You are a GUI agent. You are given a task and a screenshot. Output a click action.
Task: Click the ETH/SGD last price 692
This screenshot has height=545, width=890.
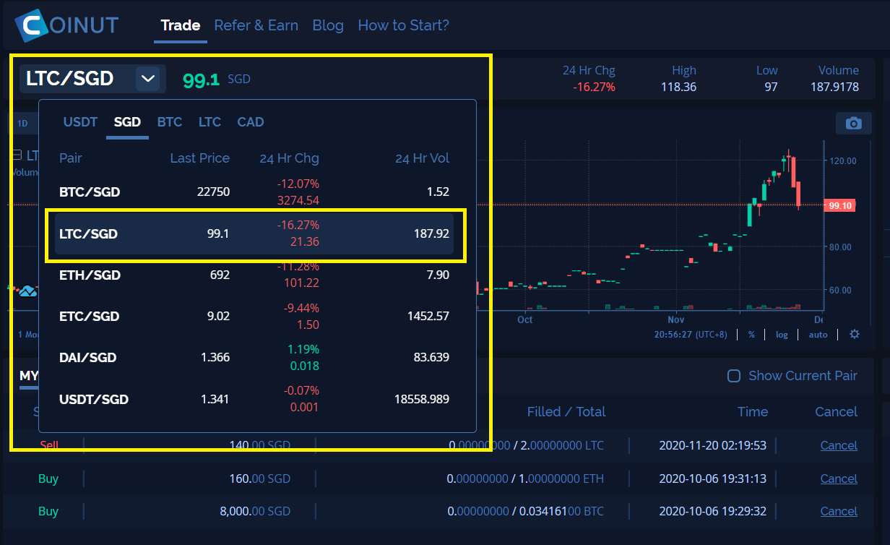point(219,275)
